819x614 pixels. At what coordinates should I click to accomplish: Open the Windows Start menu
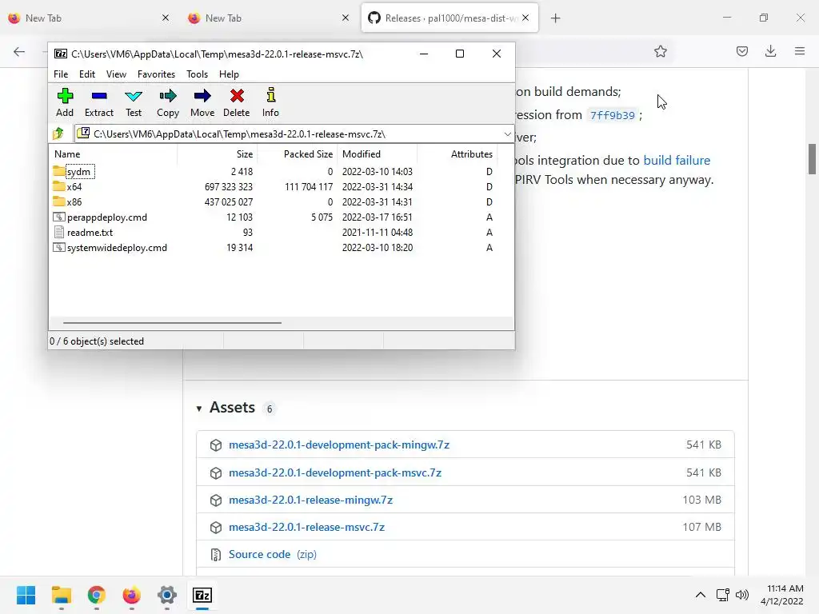coord(26,595)
